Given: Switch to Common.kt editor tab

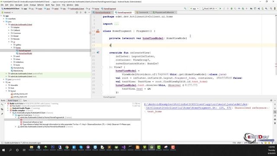Looking at the screenshot, I should [143, 13].
